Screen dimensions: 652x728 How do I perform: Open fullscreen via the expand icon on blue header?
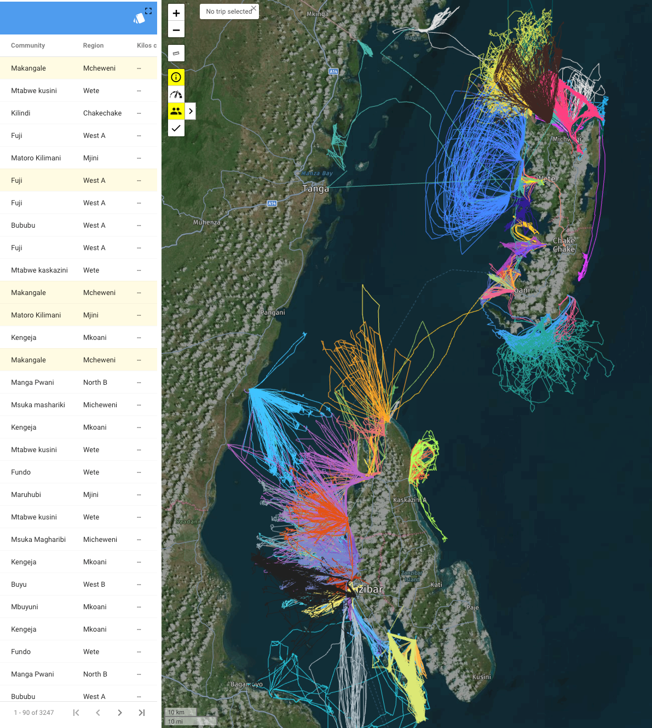coord(148,10)
